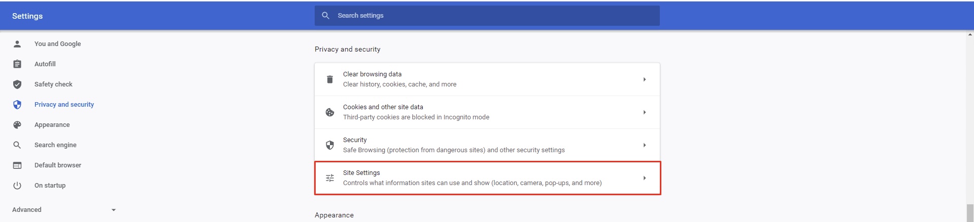
Task: Click the blue shield icon for Privacy and security
Action: pos(17,105)
